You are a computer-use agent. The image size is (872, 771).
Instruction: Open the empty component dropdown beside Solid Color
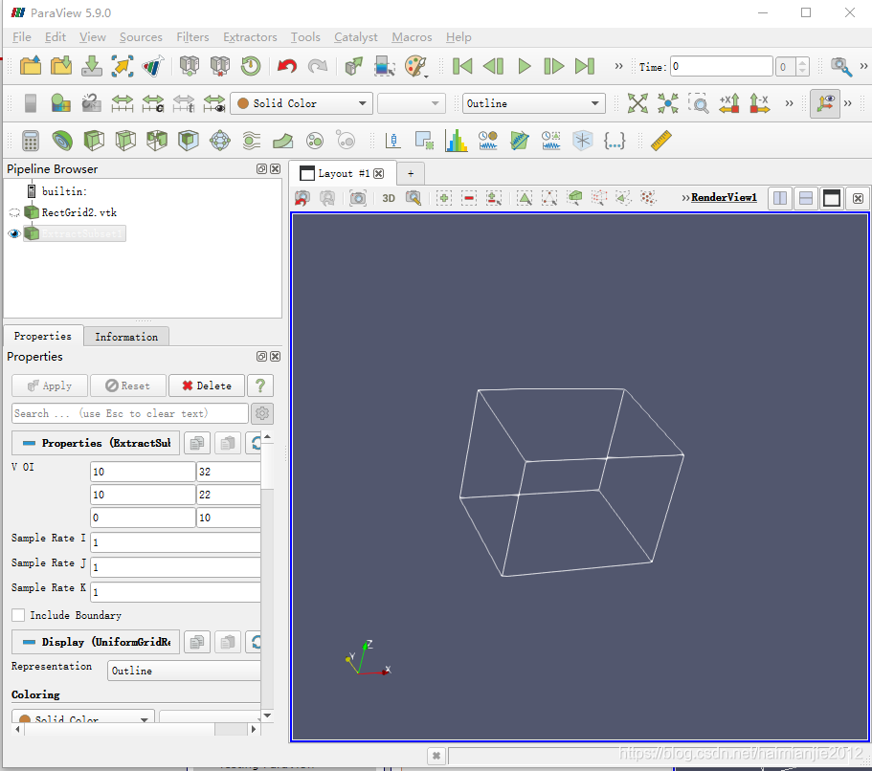coord(412,103)
